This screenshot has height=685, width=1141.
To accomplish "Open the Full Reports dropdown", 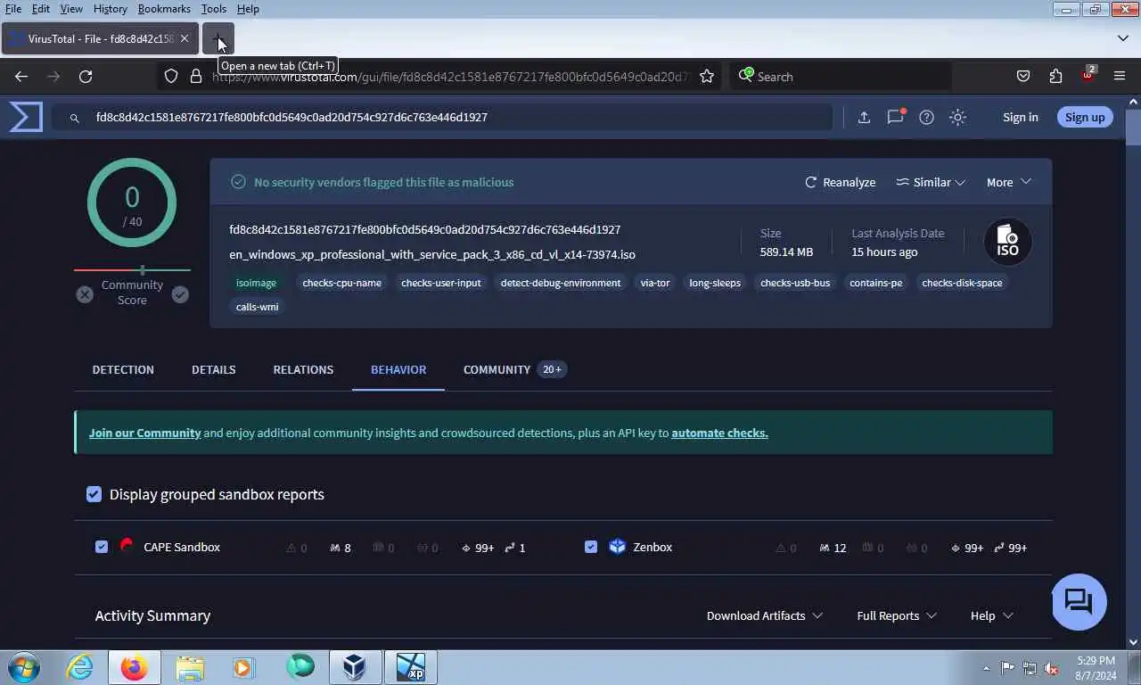I will 896,615.
